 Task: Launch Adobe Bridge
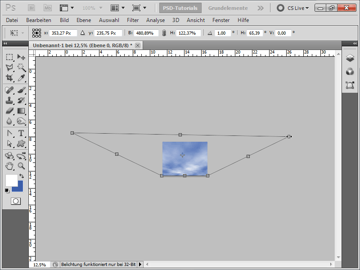[x=31, y=8]
